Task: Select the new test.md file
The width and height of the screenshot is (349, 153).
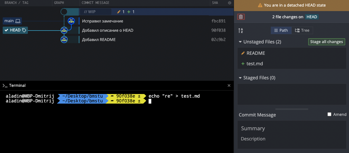Action: [x=254, y=64]
